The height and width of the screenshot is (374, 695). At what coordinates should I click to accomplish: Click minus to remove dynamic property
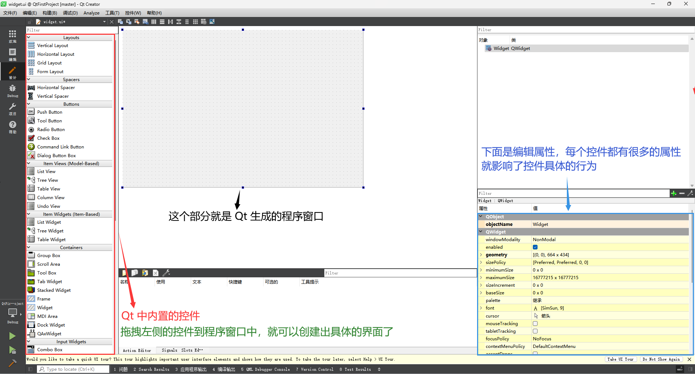[x=682, y=193]
